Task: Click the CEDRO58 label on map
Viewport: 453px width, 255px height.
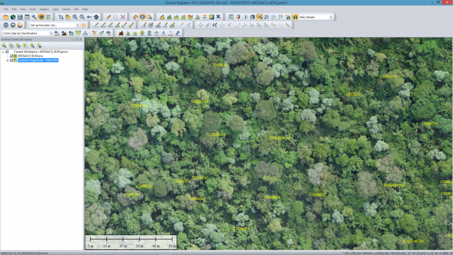Action: pyautogui.click(x=272, y=197)
